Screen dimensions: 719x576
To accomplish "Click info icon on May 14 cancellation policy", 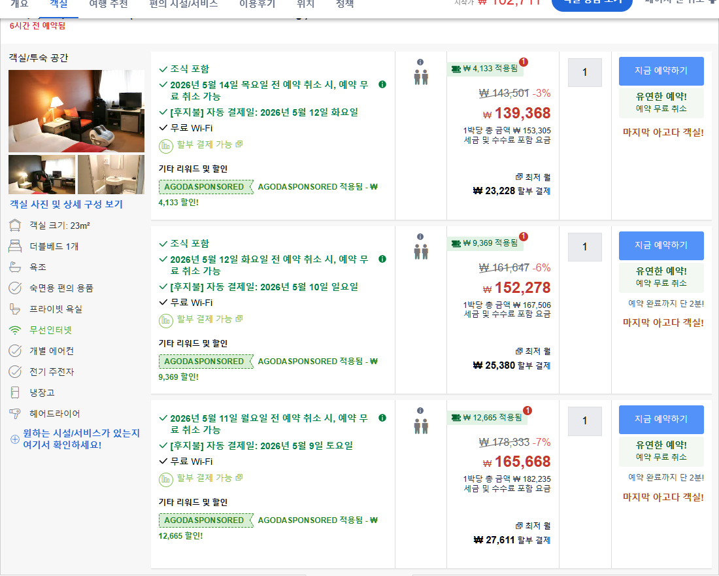I will 382,84.
